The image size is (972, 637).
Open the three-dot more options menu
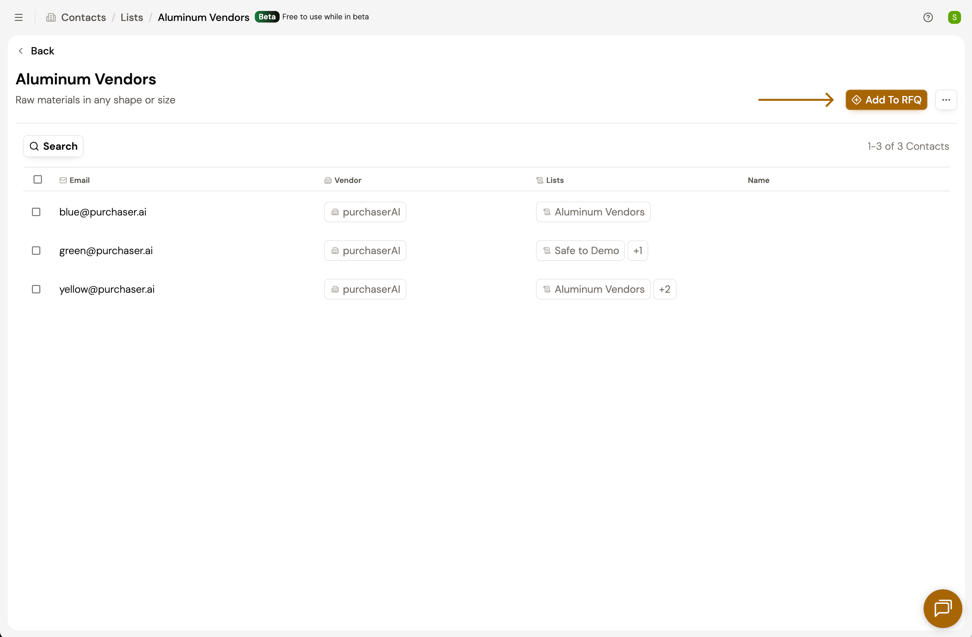pos(946,100)
